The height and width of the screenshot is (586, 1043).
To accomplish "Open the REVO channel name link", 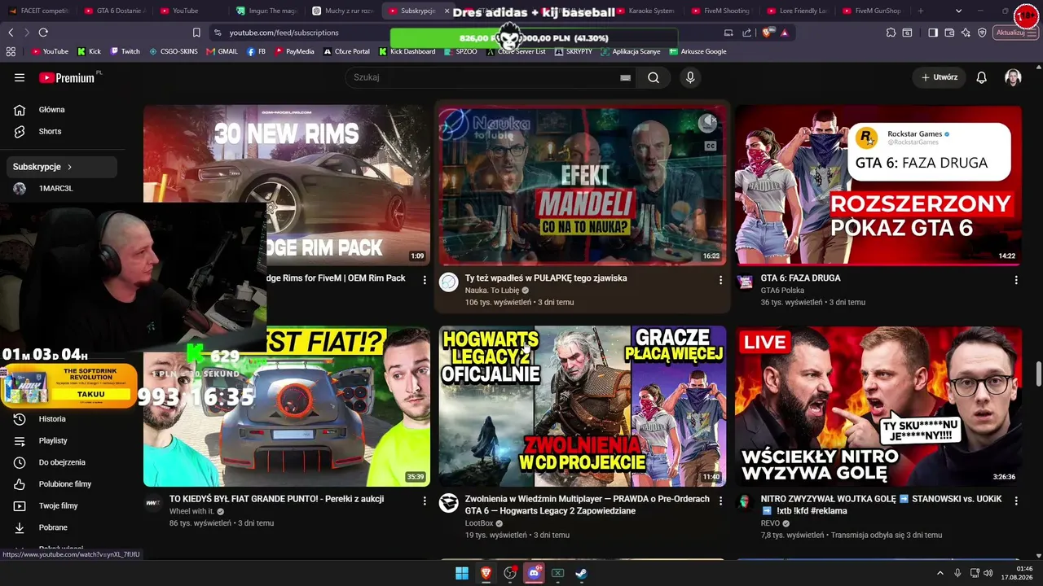I will [771, 523].
